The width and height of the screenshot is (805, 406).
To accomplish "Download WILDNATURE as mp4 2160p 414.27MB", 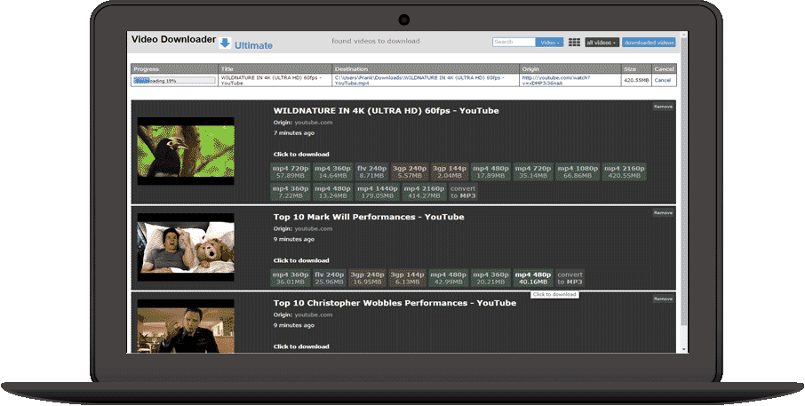I will pyautogui.click(x=424, y=192).
